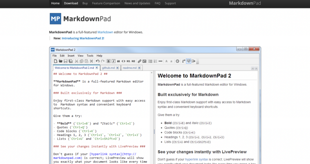Open the Download page link
The image size is (310, 164).
pyautogui.click(x=71, y=3)
